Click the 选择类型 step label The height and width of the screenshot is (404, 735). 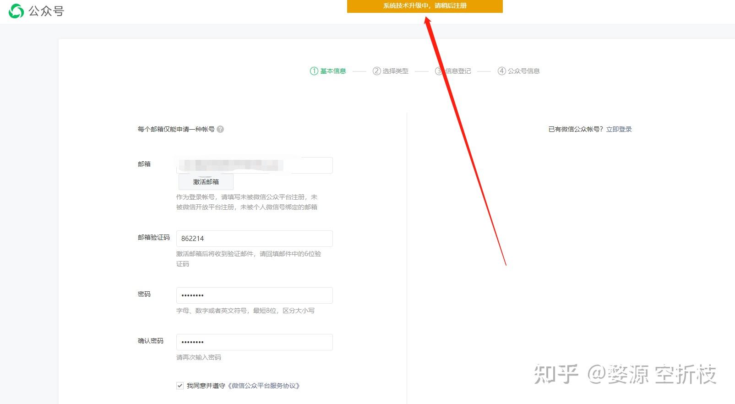[396, 71]
